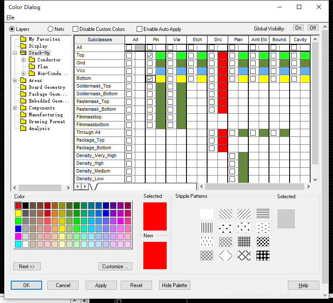Check the Vcc row Etch checkbox

click(191, 71)
